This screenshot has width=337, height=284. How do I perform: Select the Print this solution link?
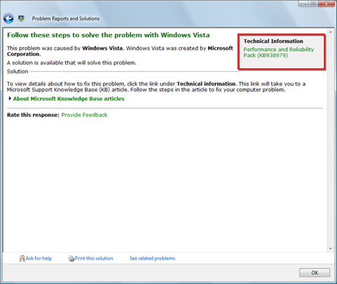[94, 258]
